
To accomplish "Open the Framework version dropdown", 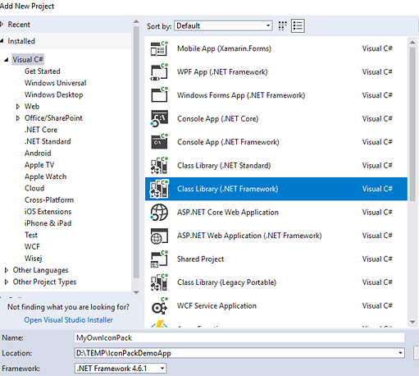I will pos(121,369).
